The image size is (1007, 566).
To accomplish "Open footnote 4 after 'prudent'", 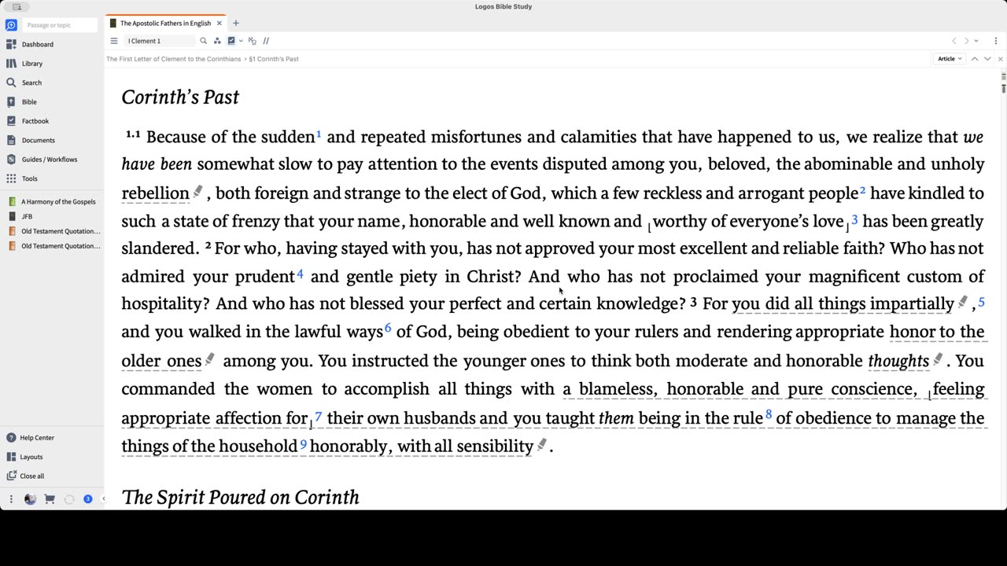I will [x=301, y=274].
